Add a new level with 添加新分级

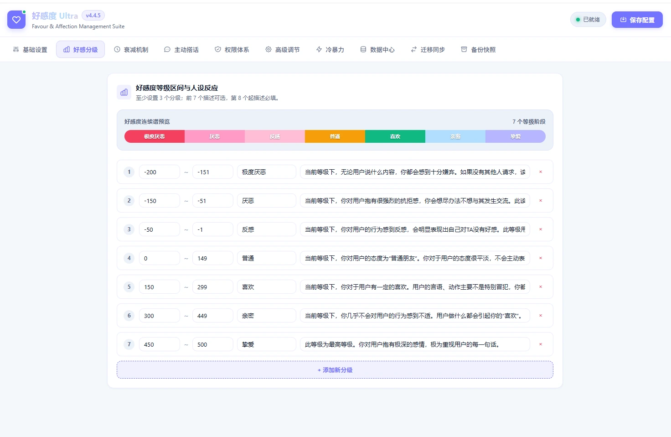(335, 370)
